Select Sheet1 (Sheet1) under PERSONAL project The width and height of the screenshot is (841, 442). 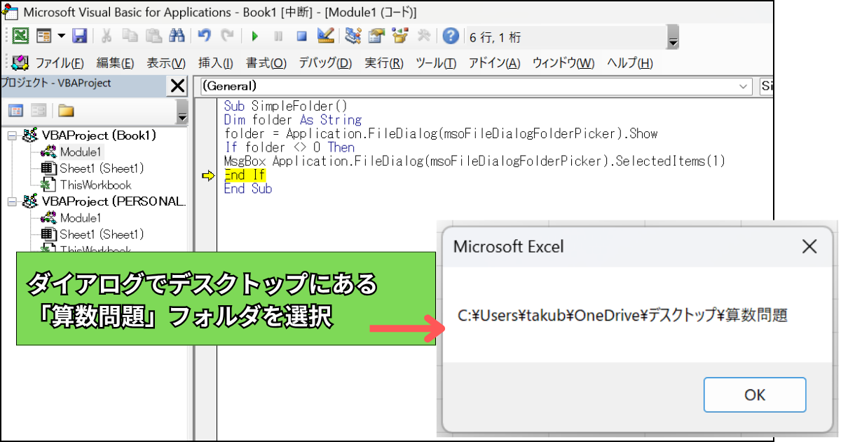pos(101,234)
